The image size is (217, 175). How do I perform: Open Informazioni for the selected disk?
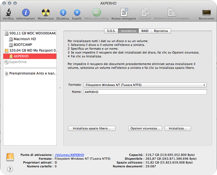click(26, 13)
